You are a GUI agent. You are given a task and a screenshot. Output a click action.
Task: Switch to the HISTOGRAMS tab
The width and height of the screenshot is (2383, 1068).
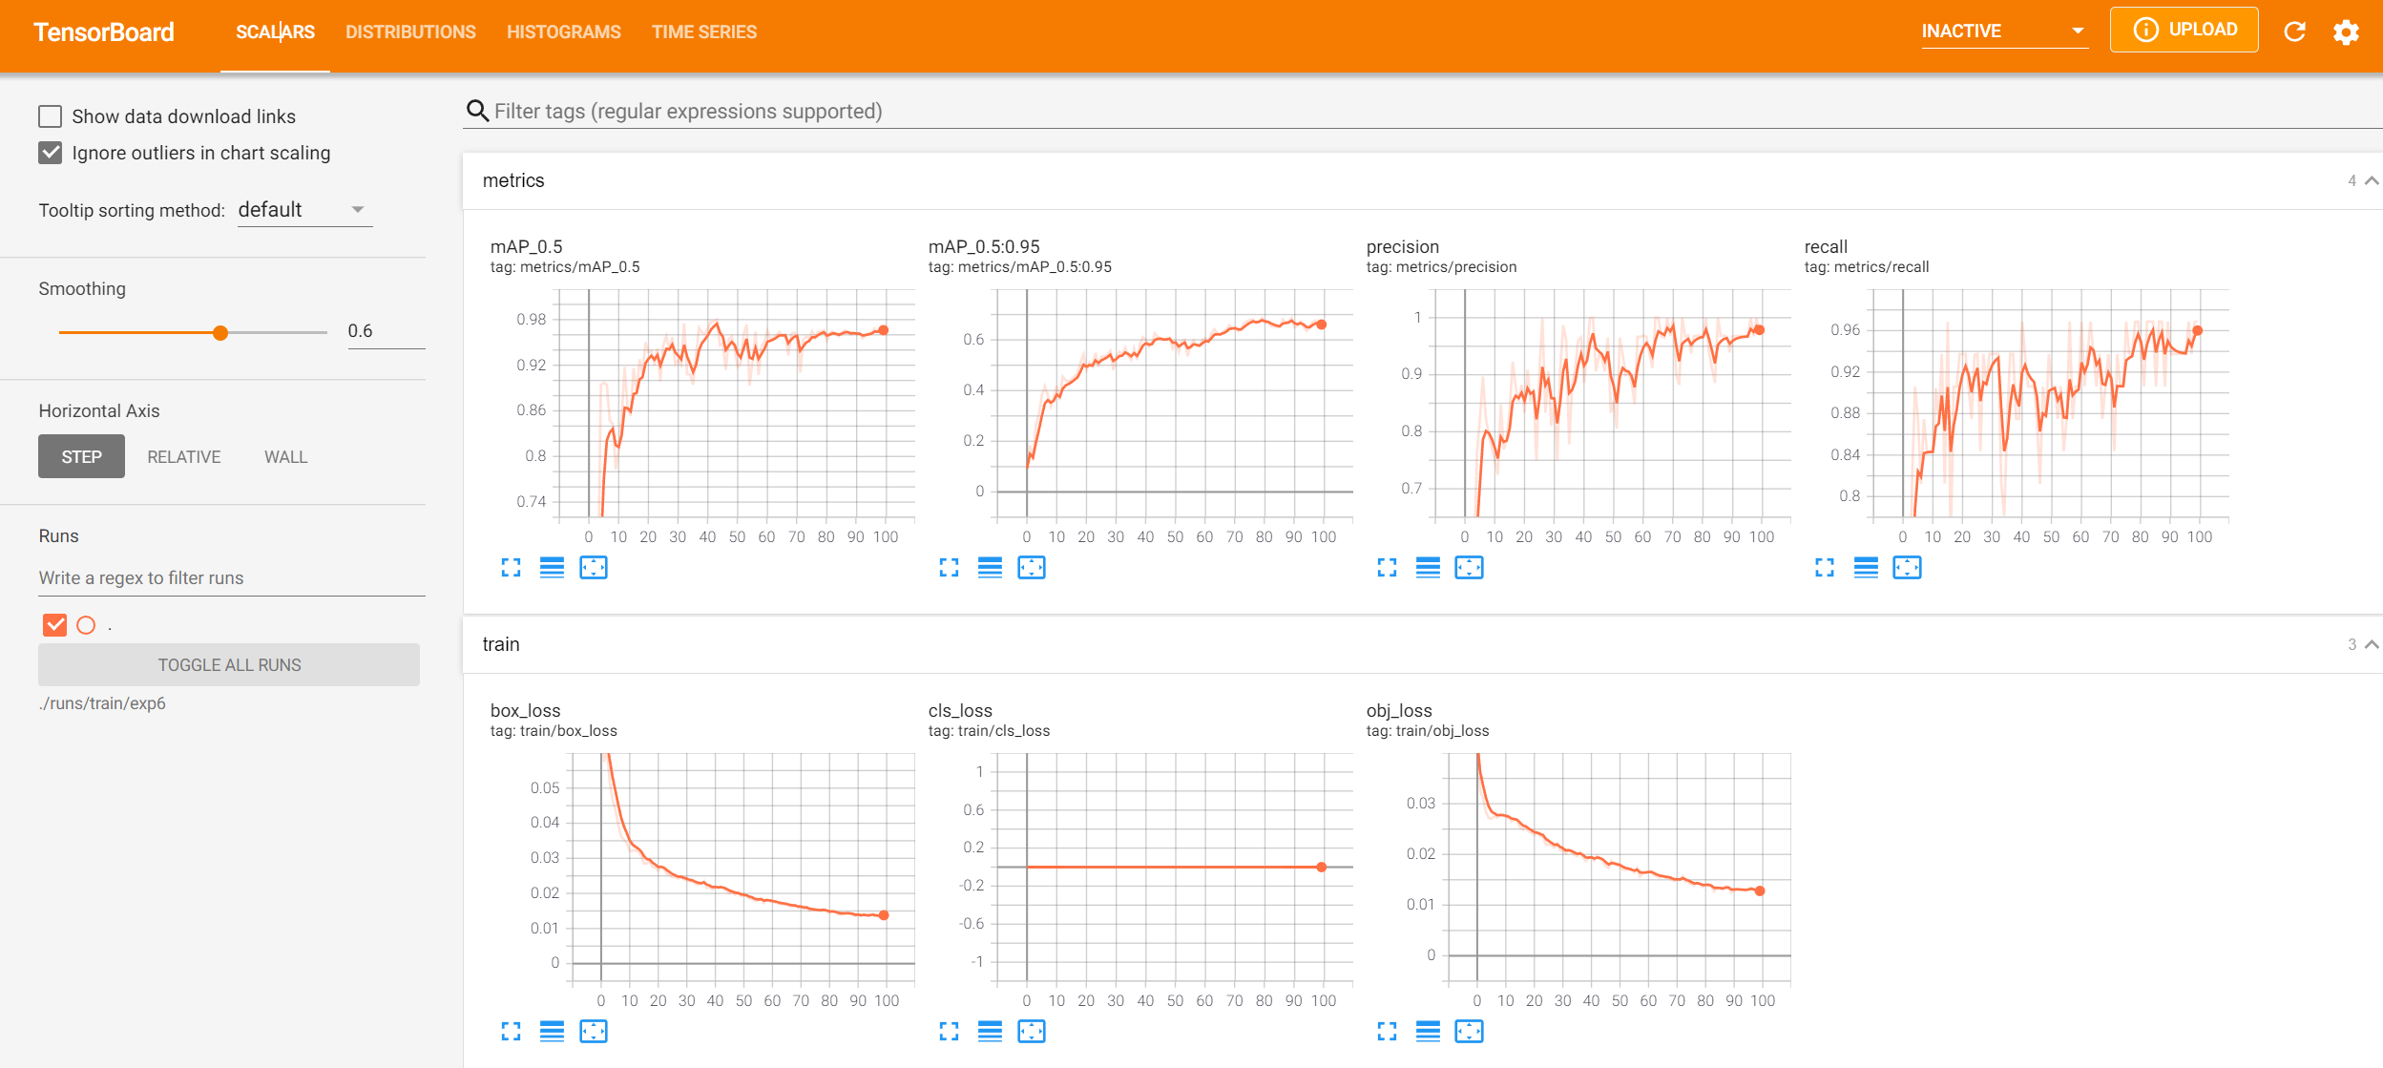[563, 31]
